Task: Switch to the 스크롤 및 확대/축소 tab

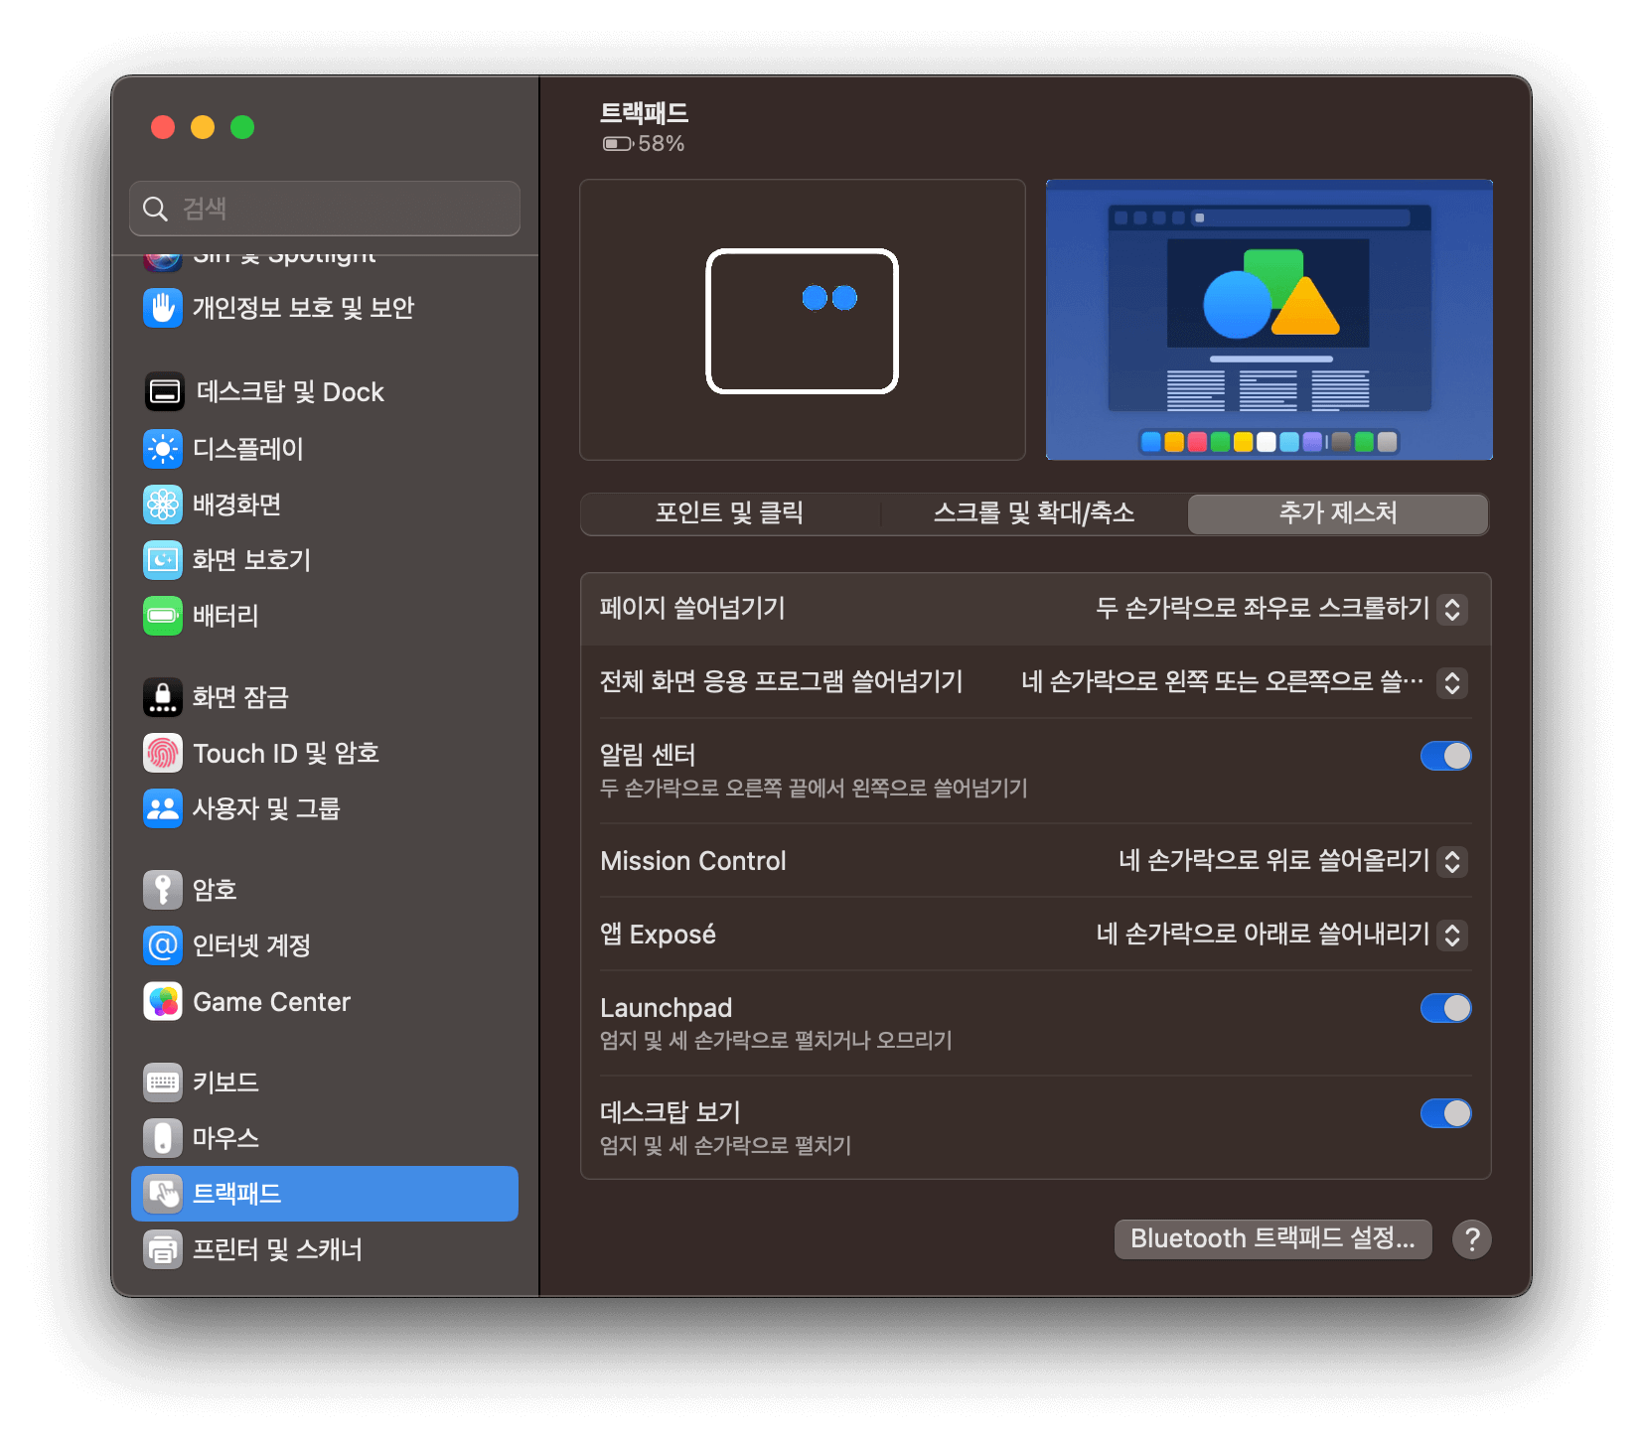Action: click(x=1034, y=513)
